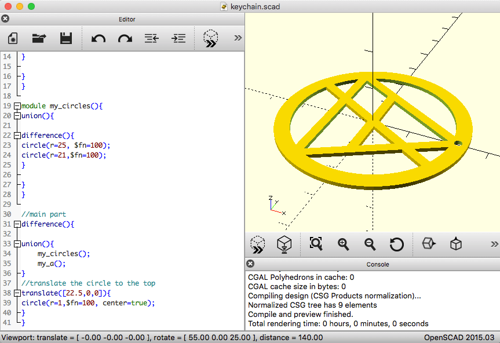The width and height of the screenshot is (500, 343).
Task: Switch to the Right side view
Action: [429, 245]
